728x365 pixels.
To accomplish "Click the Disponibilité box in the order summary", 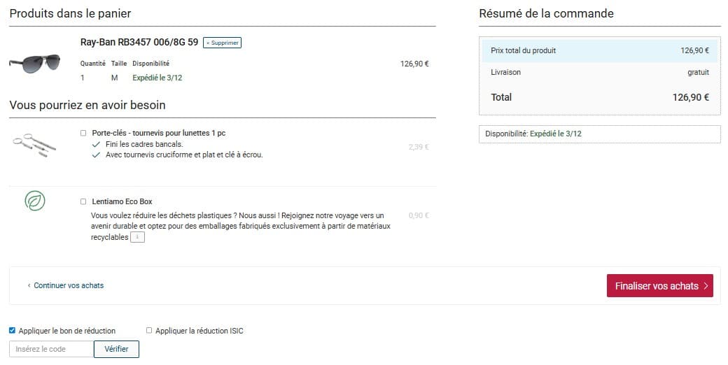I will tap(599, 134).
